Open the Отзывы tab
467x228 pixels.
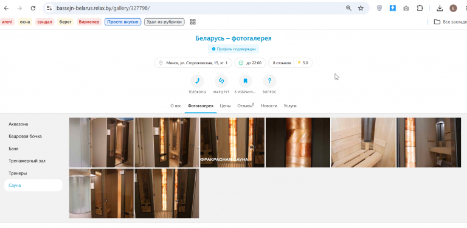tap(246, 106)
